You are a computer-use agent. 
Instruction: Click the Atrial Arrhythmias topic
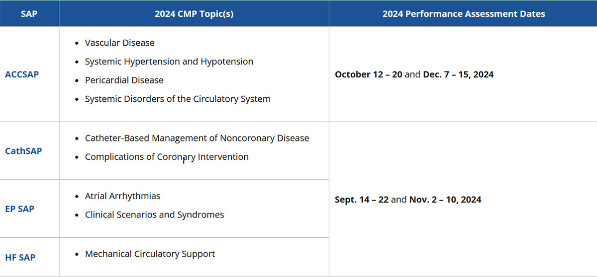click(122, 196)
